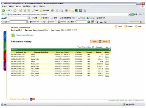Open the dropdown arrow next to Search Web
The width and height of the screenshot is (146, 108).
[41, 22]
